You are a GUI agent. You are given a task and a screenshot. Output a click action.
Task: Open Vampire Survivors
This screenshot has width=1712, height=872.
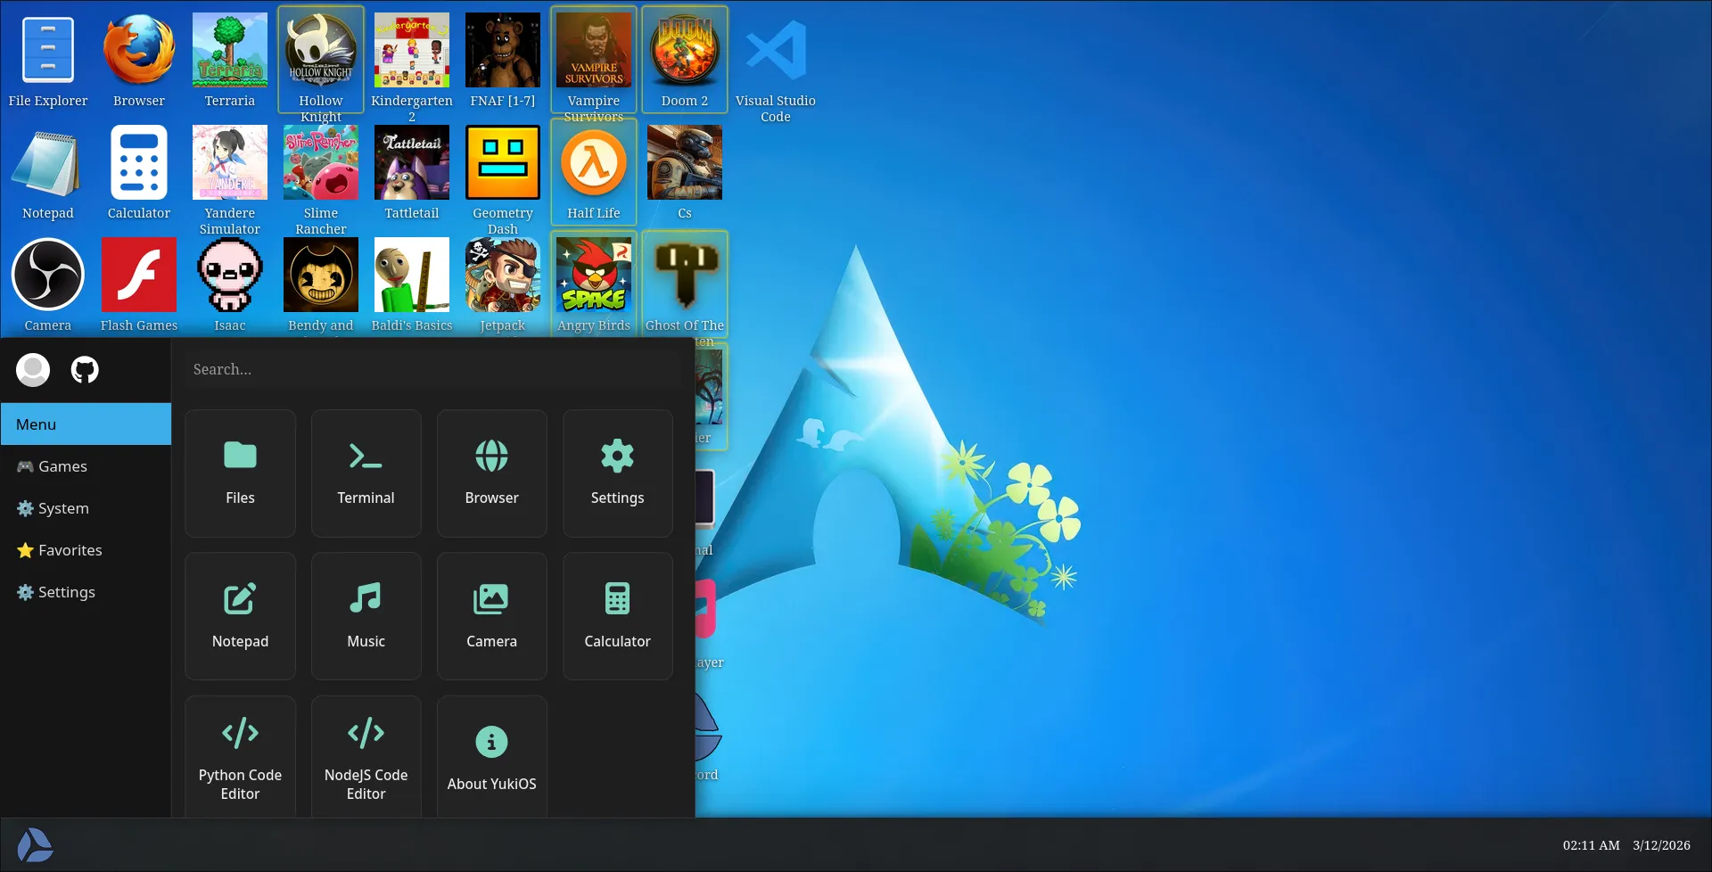[593, 52]
